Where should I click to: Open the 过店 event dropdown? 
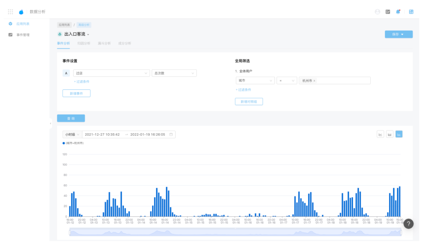point(111,73)
